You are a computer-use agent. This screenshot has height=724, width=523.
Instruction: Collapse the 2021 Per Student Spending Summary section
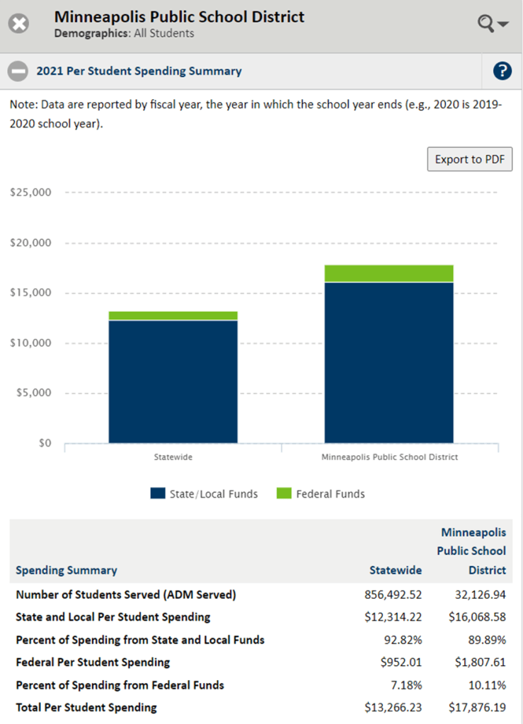point(18,71)
